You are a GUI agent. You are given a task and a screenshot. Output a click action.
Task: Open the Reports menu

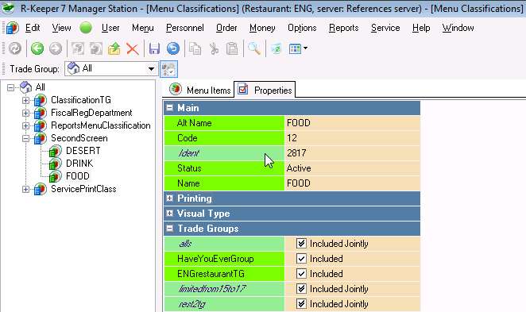pyautogui.click(x=343, y=28)
